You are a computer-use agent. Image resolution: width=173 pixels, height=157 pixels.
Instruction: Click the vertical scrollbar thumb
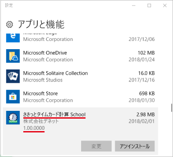[172, 108]
